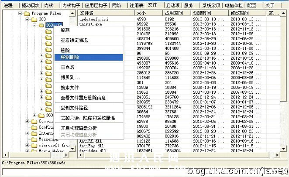Choose 刷新 from the context menu

pos(89,30)
